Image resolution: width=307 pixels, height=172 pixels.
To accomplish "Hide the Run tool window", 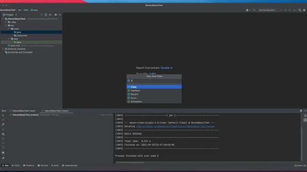I will pos(305,111).
